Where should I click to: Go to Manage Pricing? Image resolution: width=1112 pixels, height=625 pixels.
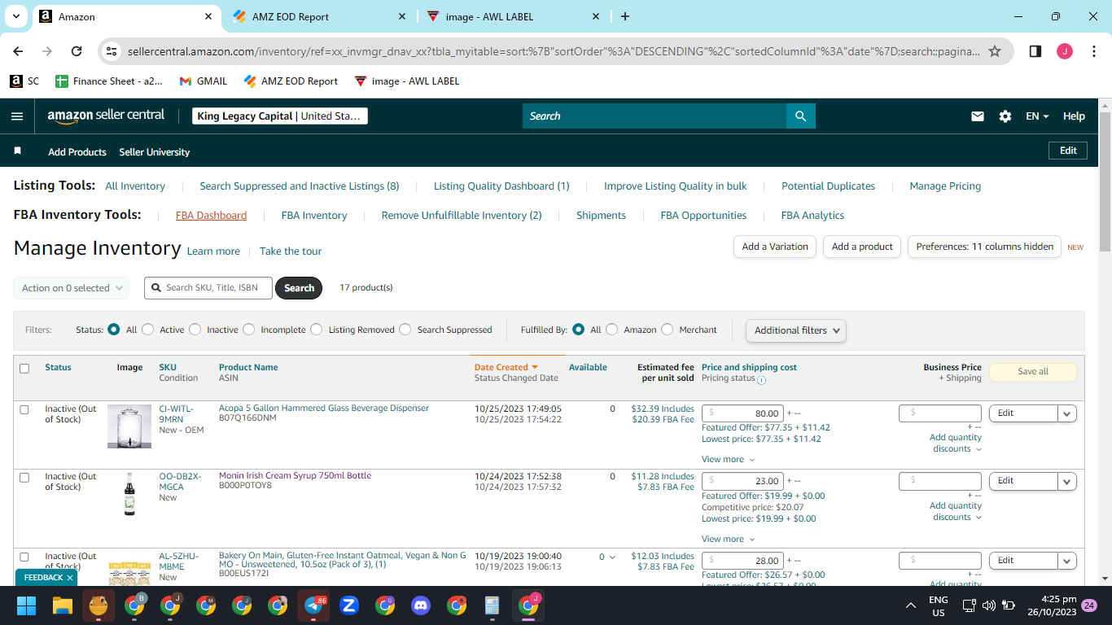coord(945,186)
